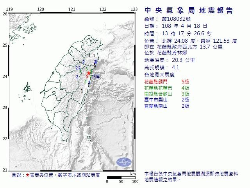Select the 花蓮縣花蓮市 4級 intensity row

click(166, 88)
